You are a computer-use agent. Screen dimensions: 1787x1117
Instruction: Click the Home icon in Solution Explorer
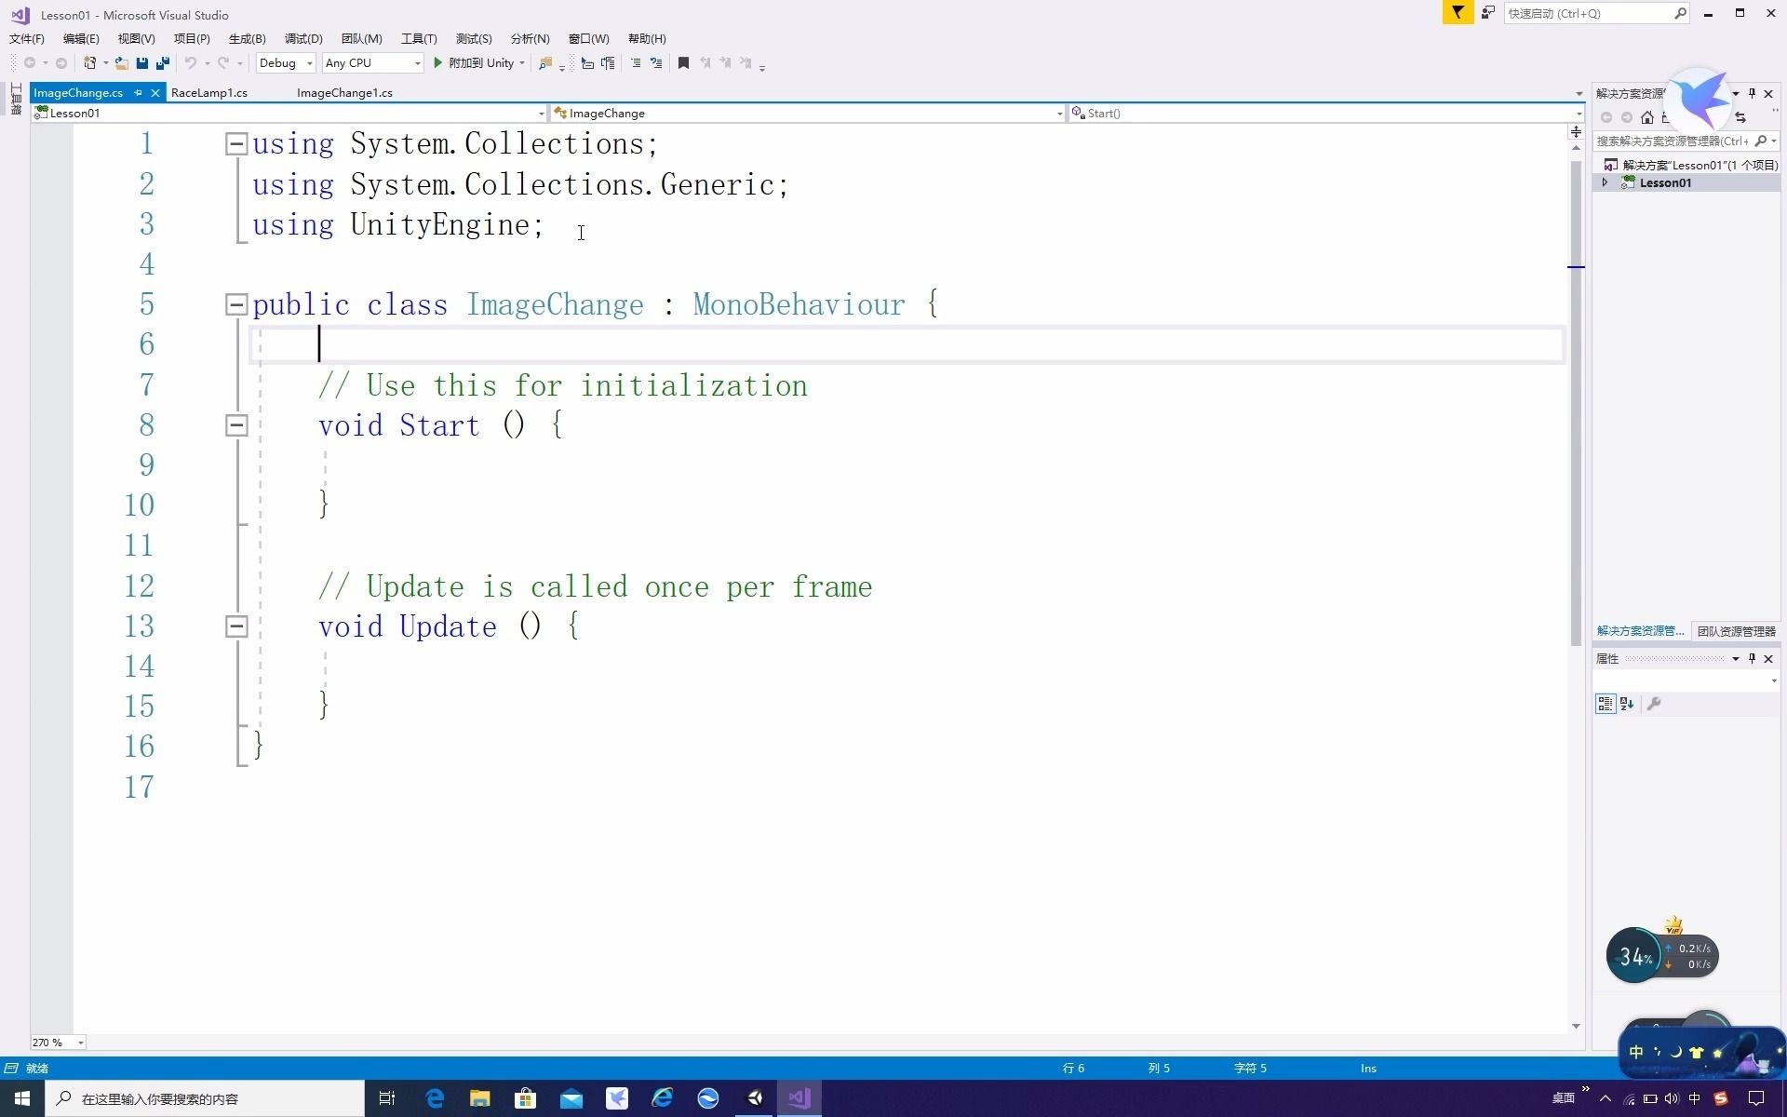coord(1647,117)
